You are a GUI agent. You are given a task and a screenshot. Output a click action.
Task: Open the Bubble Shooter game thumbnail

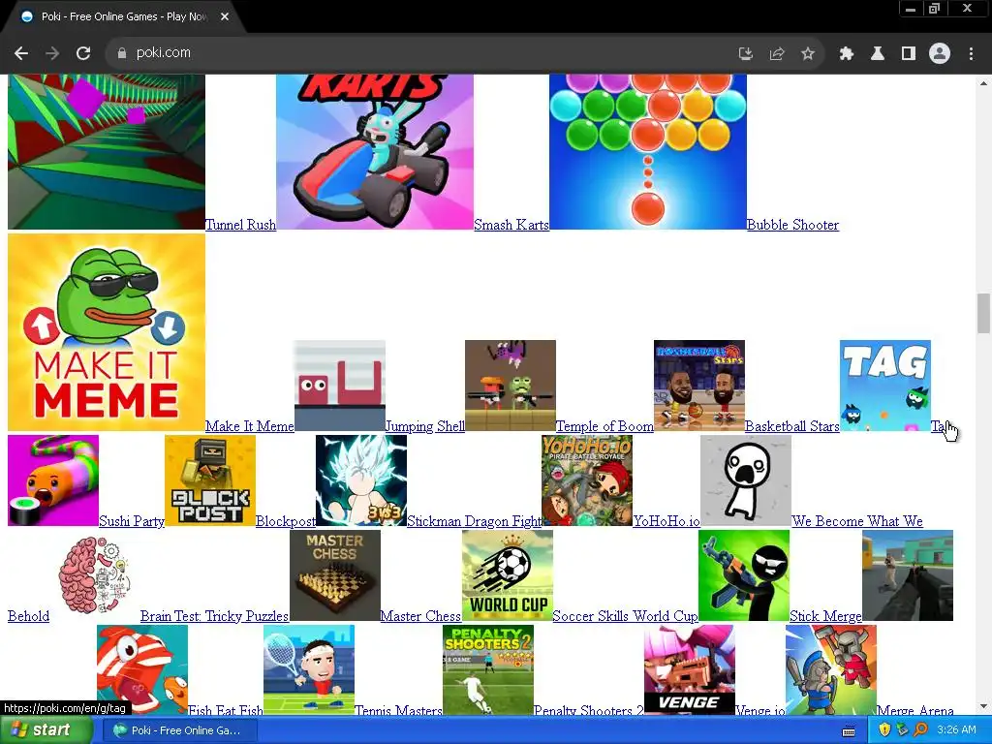648,152
